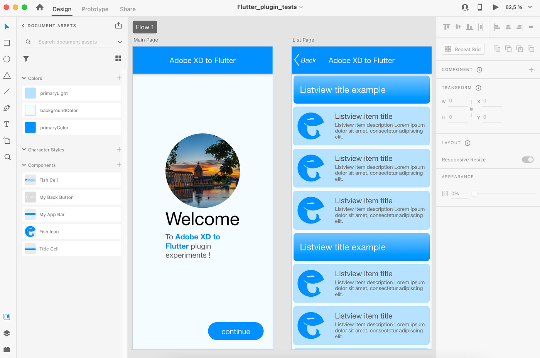540x358 pixels.
Task: Click the filter icon in Document Assets
Action: click(26, 59)
